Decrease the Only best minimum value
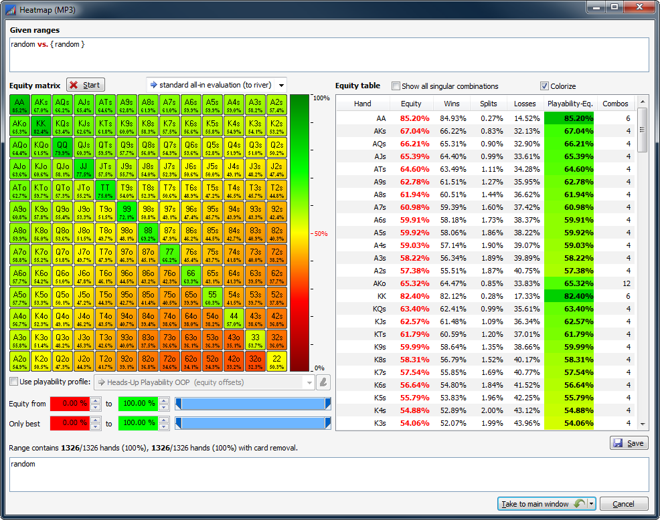The image size is (660, 520). tap(96, 426)
